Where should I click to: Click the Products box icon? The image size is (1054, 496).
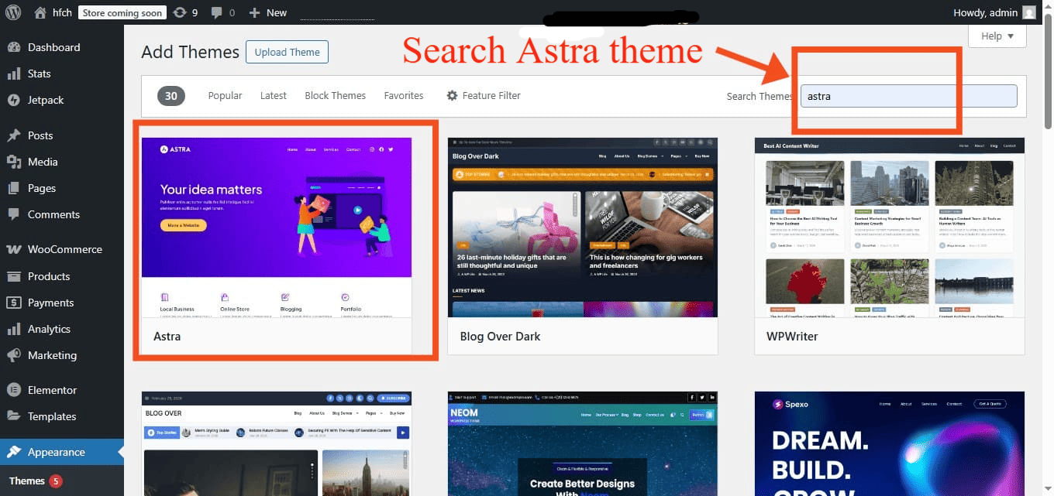coord(14,276)
